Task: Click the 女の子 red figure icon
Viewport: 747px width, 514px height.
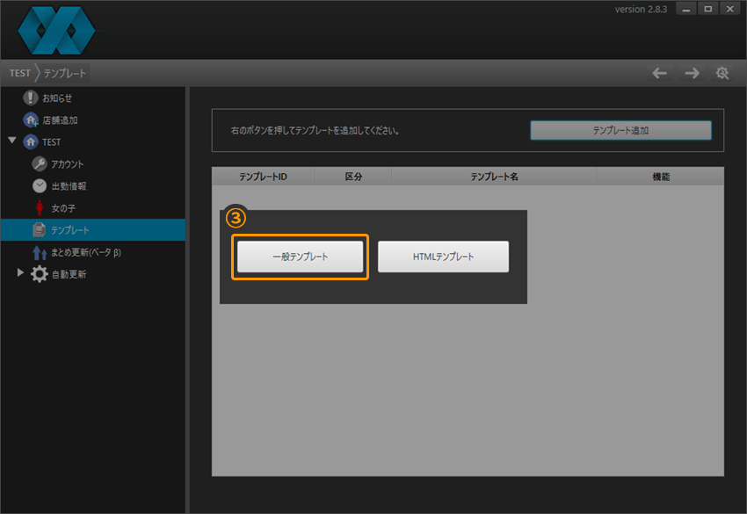Action: [40, 207]
